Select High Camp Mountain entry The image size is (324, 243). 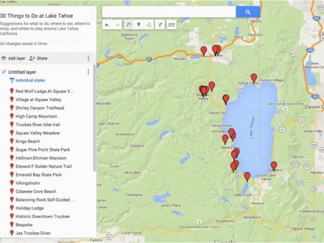[x=36, y=116]
